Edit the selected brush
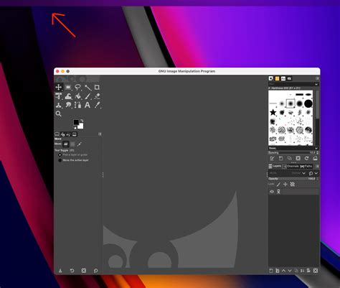This screenshot has width=340, height=288. click(x=272, y=158)
